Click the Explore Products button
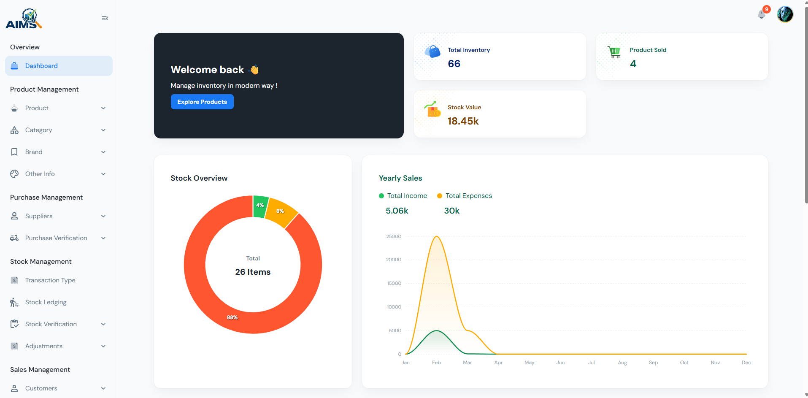 tap(202, 102)
